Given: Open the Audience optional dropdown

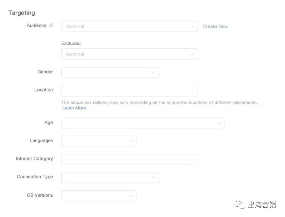Looking at the screenshot, I should point(130,26).
